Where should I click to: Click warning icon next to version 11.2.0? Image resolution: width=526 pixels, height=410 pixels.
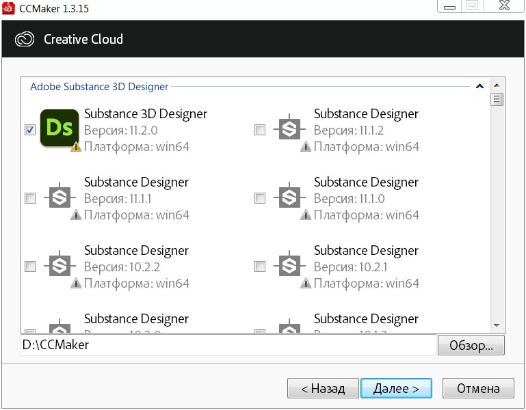pyautogui.click(x=76, y=146)
